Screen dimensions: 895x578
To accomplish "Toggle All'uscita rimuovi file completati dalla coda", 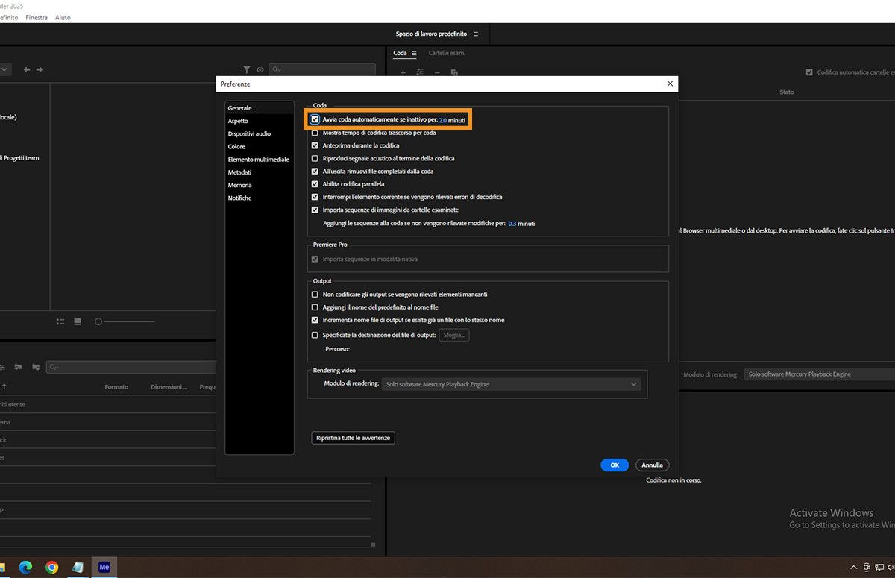I will (x=315, y=171).
